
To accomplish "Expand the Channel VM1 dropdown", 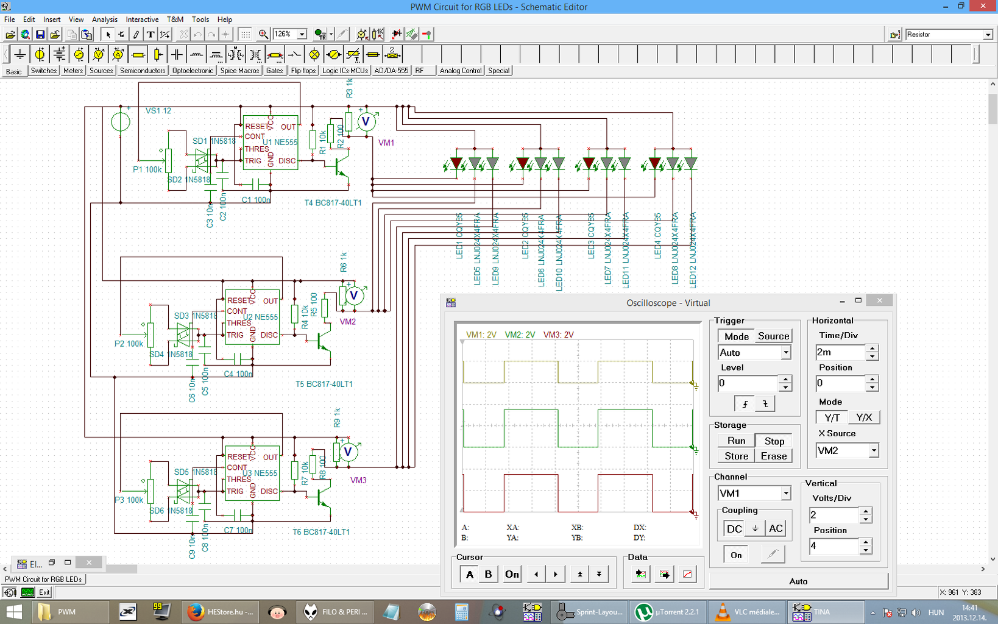I will (785, 493).
